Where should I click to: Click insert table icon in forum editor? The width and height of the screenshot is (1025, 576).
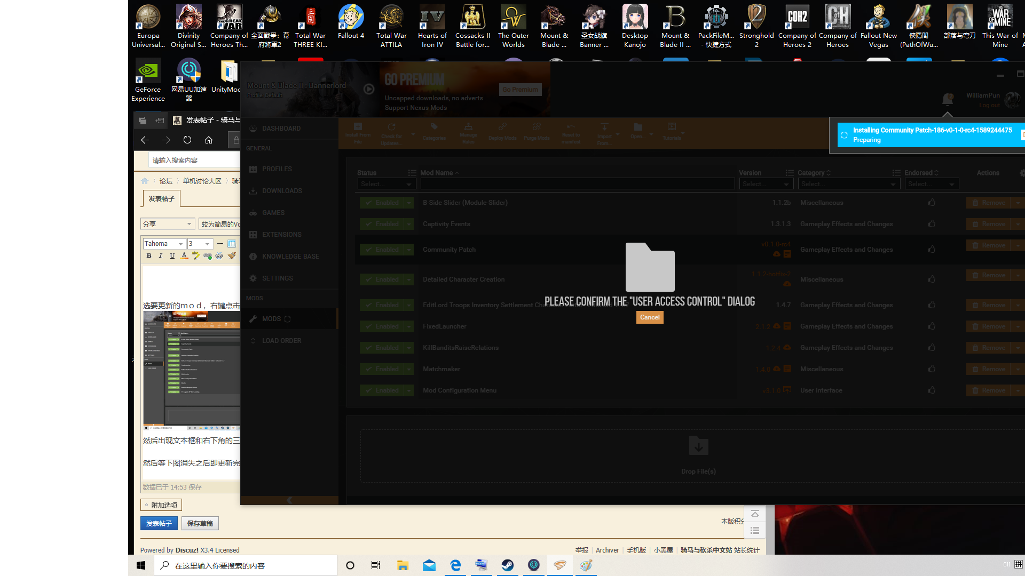click(232, 244)
